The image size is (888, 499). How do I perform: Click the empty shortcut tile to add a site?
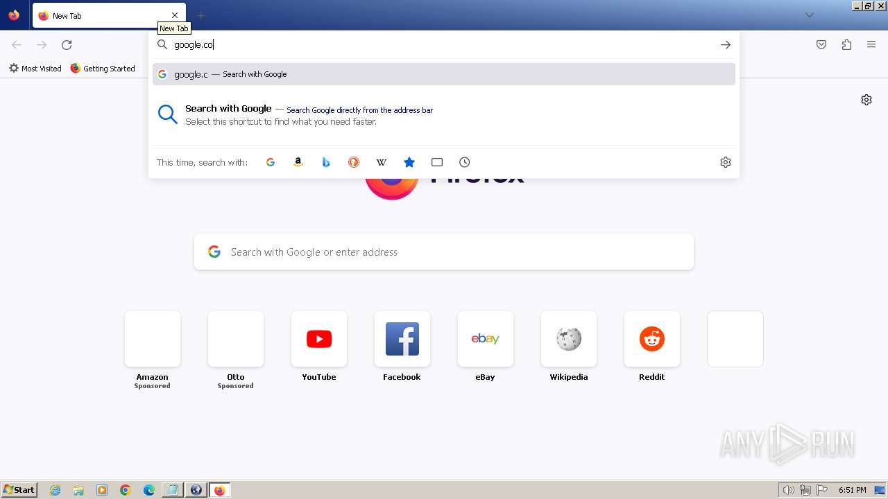coord(735,339)
